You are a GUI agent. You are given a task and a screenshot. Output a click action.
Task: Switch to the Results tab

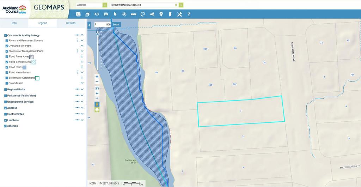(71, 23)
